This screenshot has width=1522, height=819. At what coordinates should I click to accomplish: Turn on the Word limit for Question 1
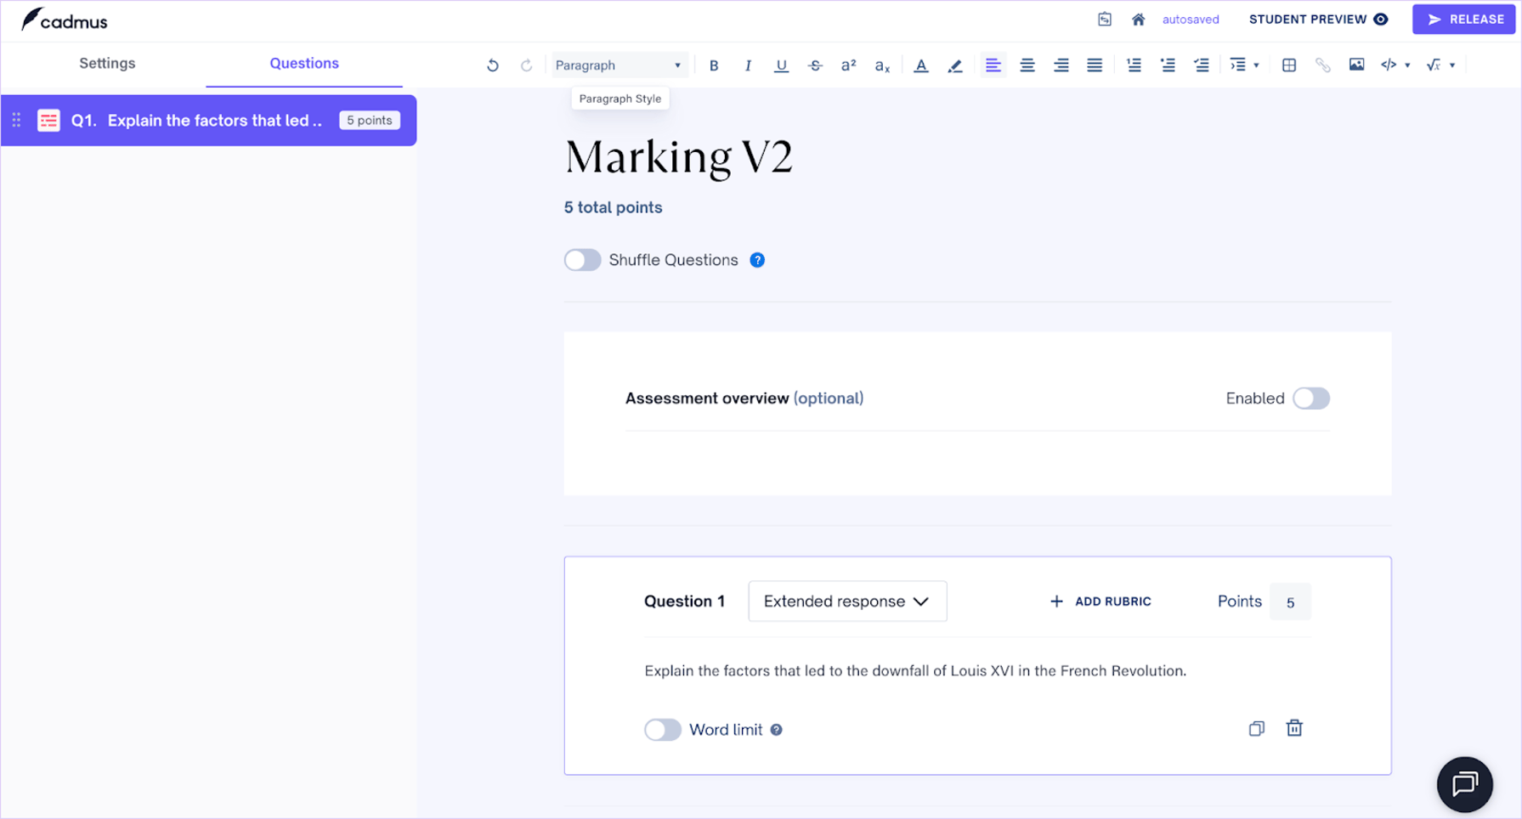point(663,729)
